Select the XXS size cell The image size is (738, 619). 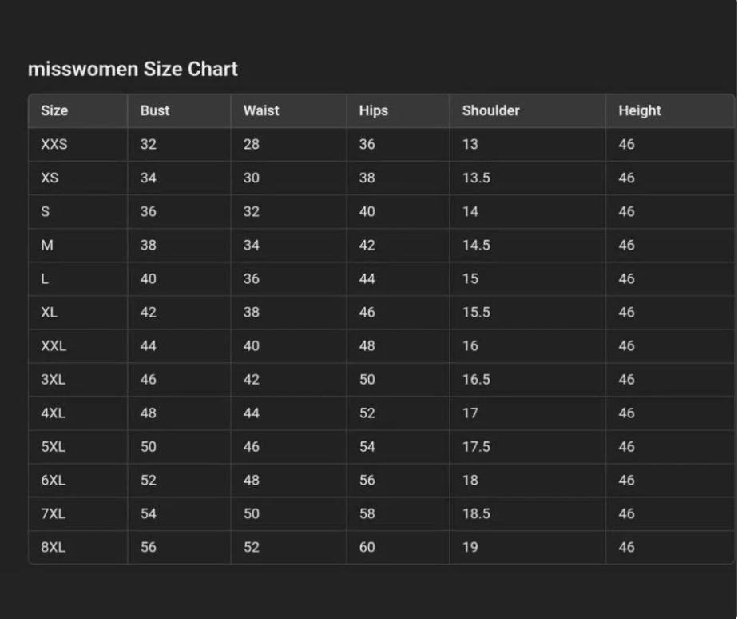54,145
